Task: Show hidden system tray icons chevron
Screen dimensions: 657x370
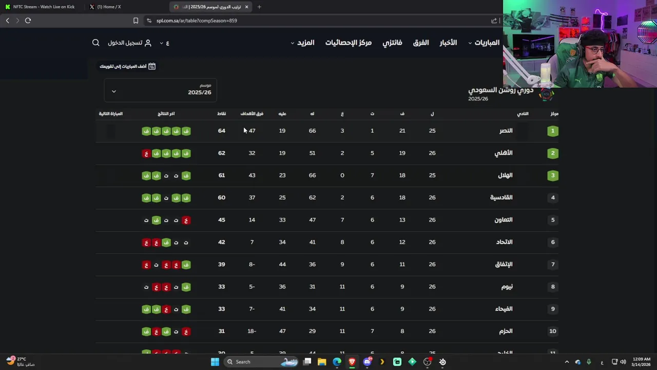Action: [x=567, y=362]
